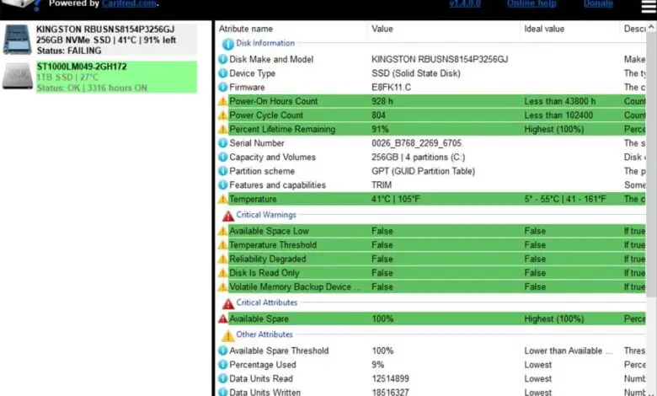
Task: Click warning icon beside Power-On Hours Count
Action: click(x=222, y=101)
